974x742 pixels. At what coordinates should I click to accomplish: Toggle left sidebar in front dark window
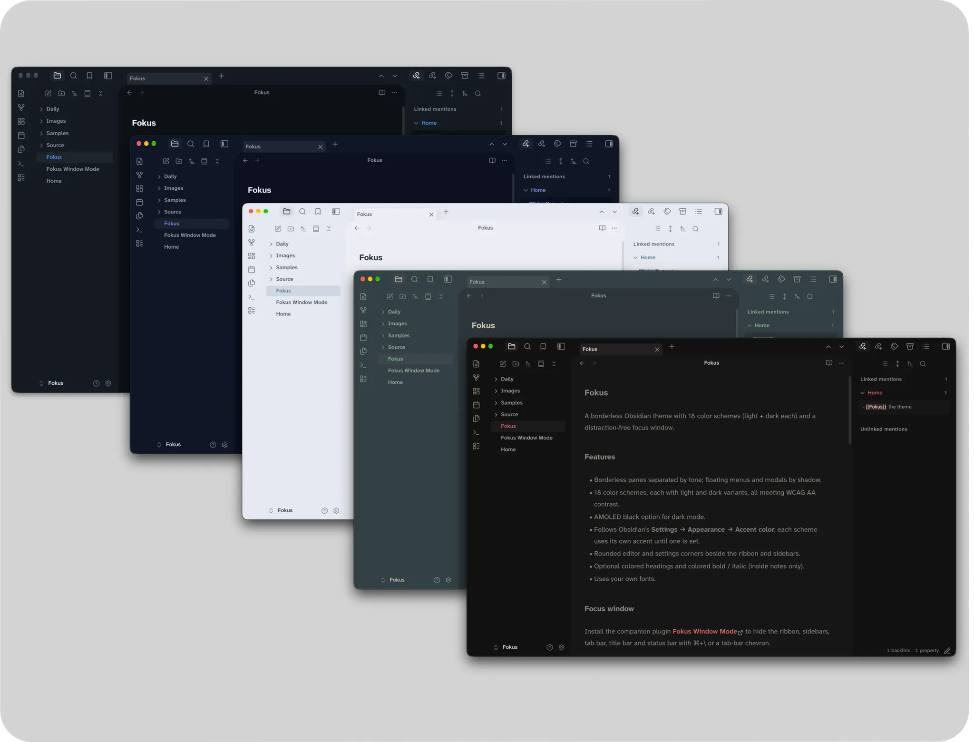click(x=561, y=347)
